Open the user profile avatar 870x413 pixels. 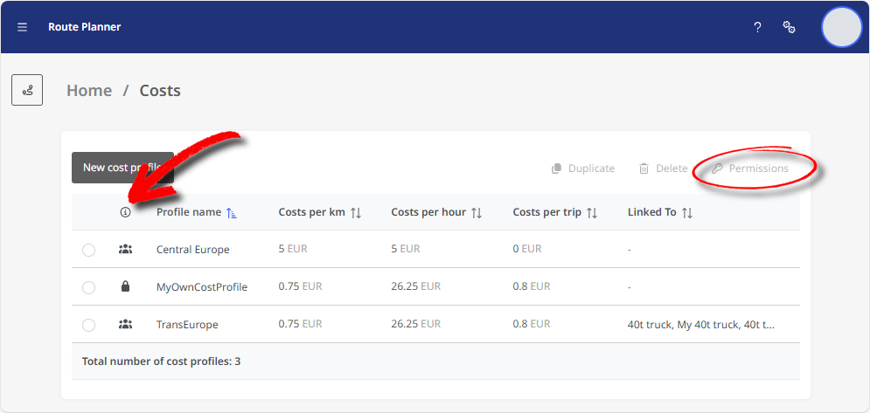pos(841,27)
